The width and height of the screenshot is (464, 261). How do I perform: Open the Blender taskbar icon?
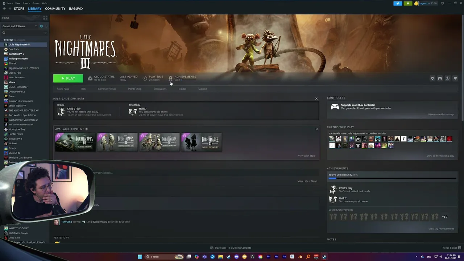click(x=300, y=257)
